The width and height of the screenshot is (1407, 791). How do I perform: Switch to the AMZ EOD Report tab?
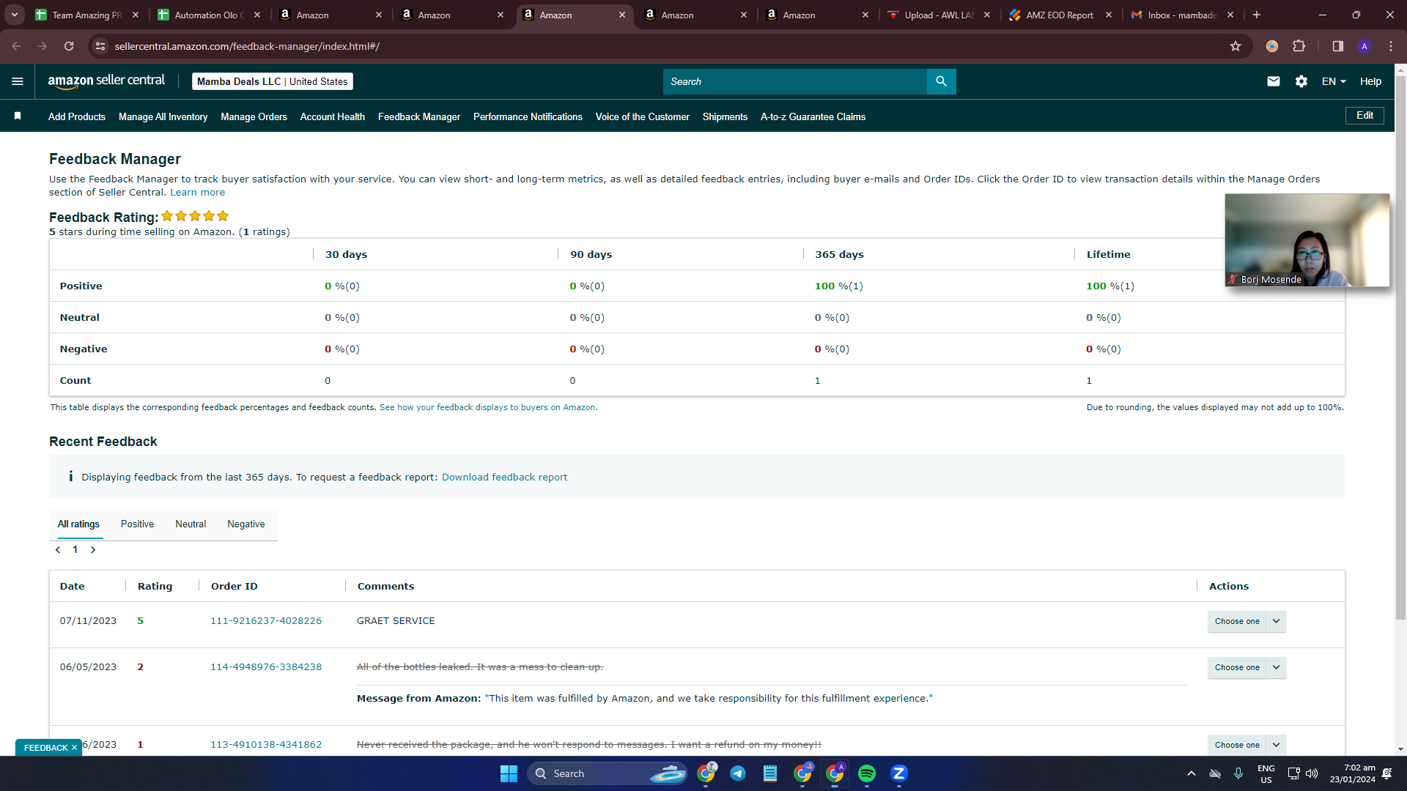tap(1060, 15)
